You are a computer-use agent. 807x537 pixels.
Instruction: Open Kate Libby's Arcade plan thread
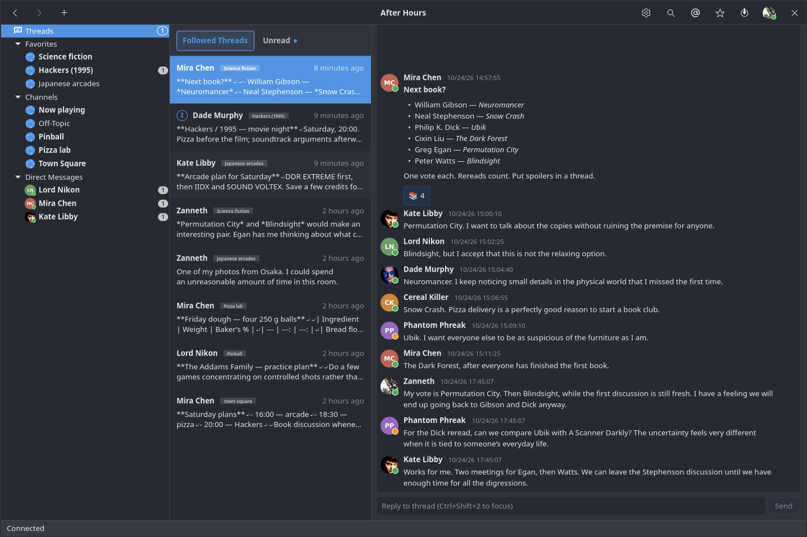point(270,175)
